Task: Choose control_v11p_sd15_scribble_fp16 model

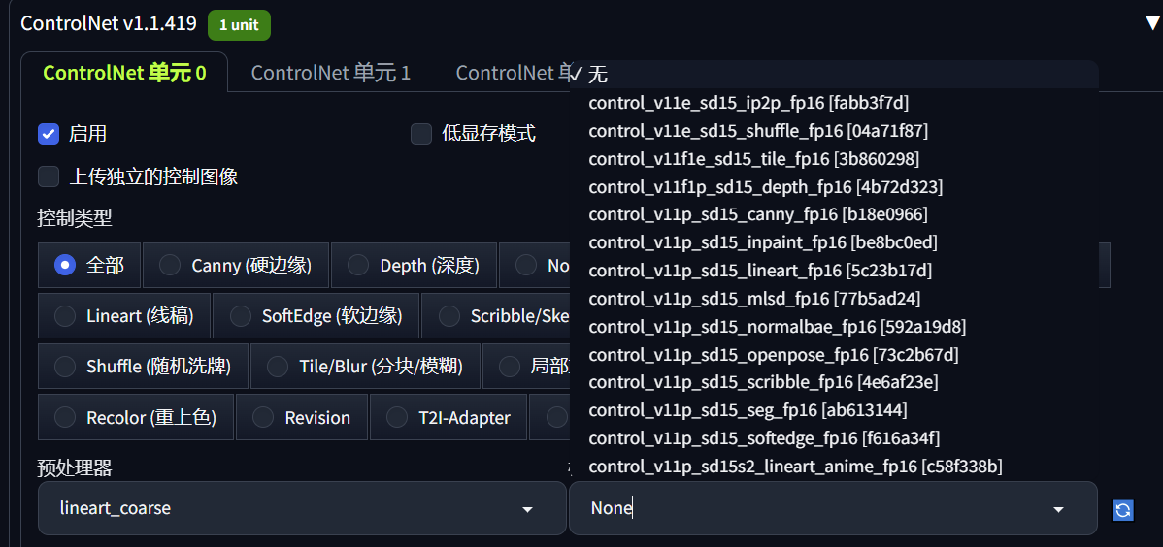Action: 834,382
